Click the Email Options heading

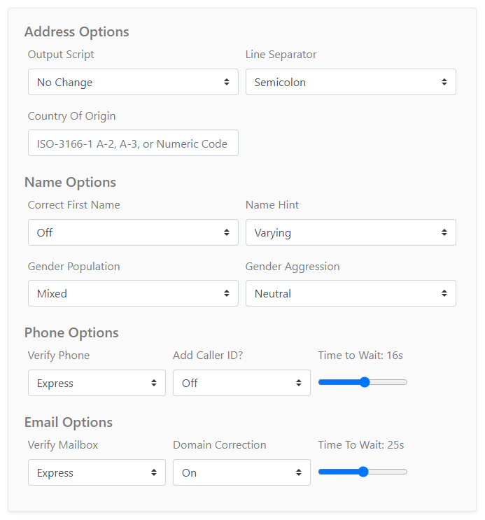coord(69,423)
